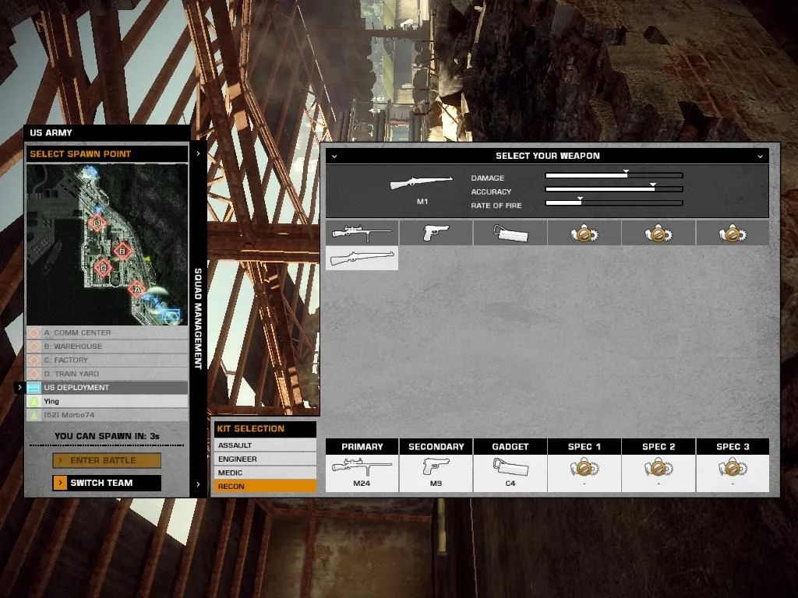Open the PRIMARY slot showing M24

point(362,466)
